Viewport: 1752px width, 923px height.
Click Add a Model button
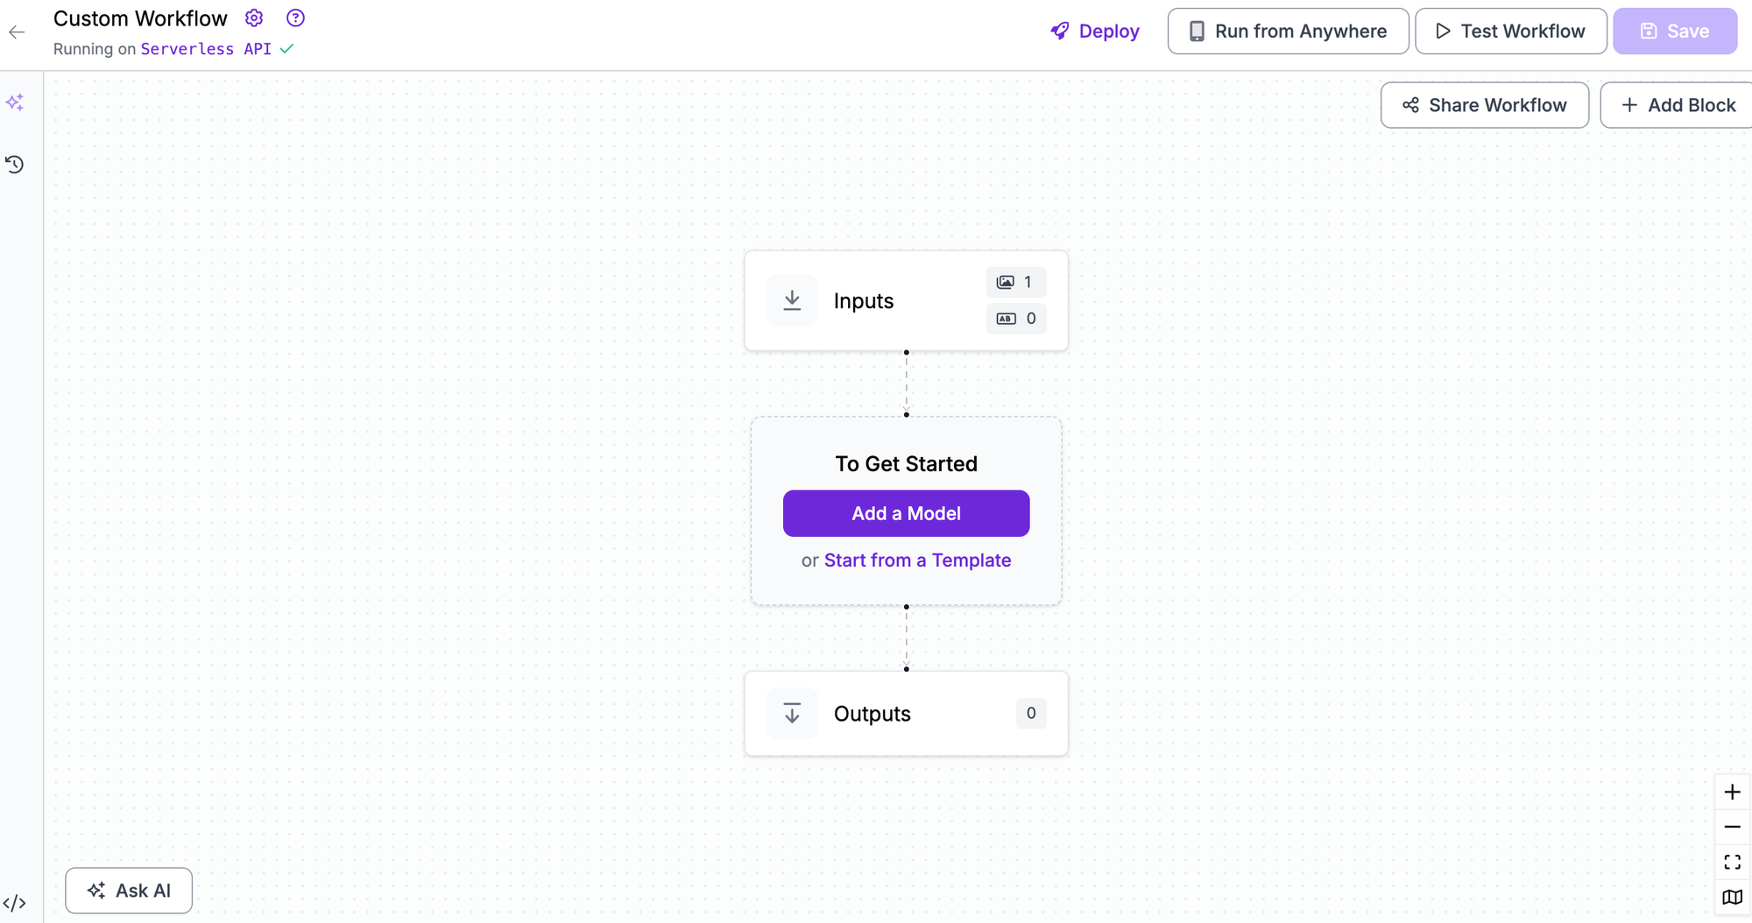point(906,513)
